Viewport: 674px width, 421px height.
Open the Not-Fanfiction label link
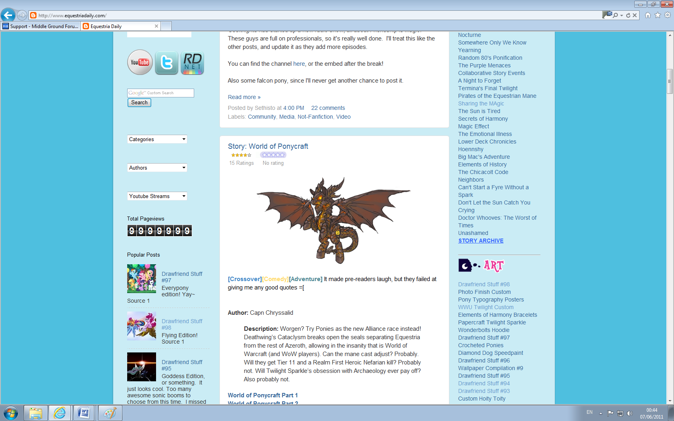[x=315, y=117]
